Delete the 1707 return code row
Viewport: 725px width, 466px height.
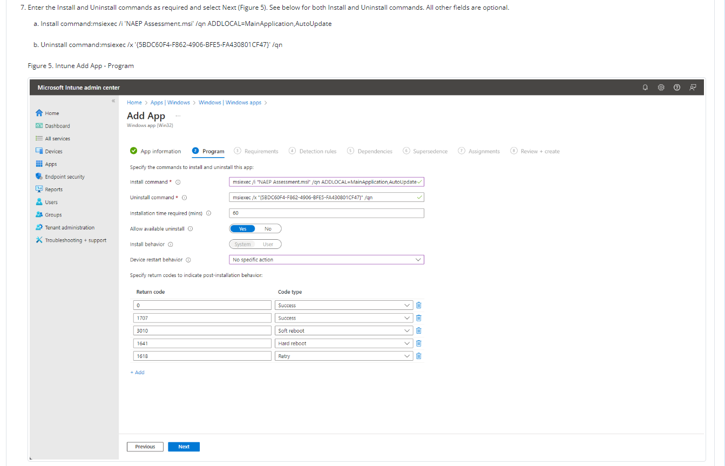tap(418, 318)
